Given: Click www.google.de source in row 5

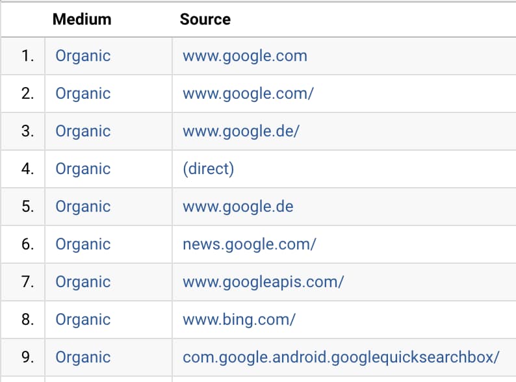Looking at the screenshot, I should 238,207.
